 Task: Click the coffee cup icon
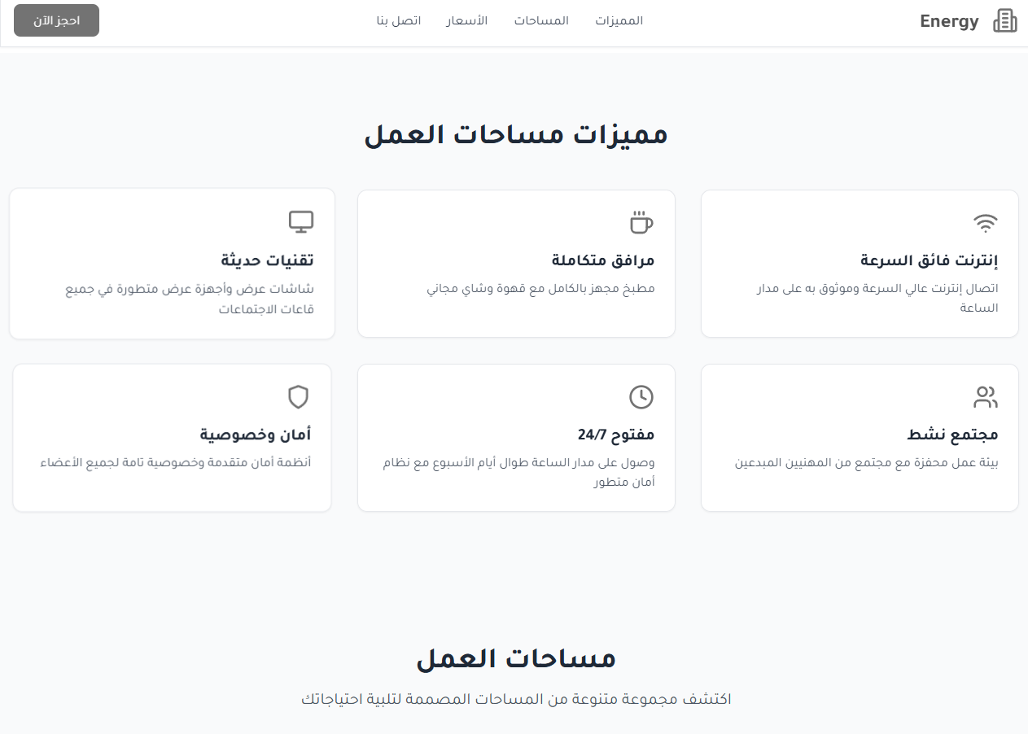641,221
